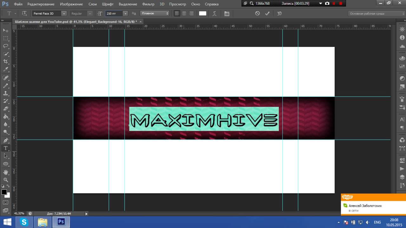
Task: Open the font size dropdown arrow
Action: (x=125, y=13)
